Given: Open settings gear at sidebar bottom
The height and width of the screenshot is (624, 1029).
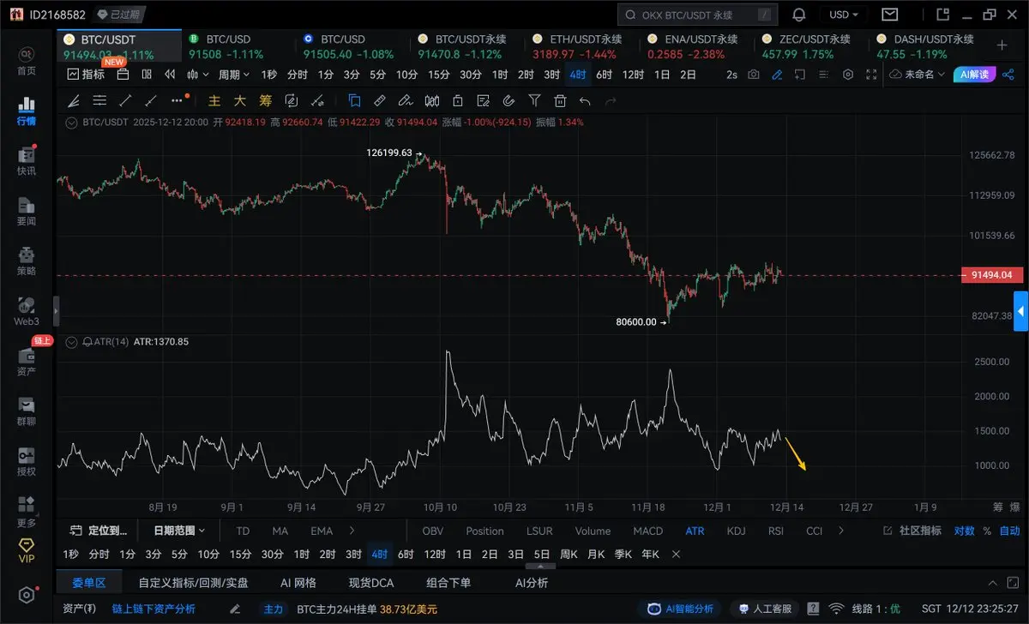Looking at the screenshot, I should coord(27,595).
